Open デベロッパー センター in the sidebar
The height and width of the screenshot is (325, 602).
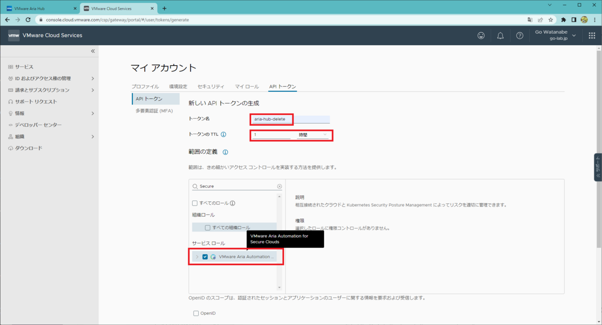tap(38, 125)
